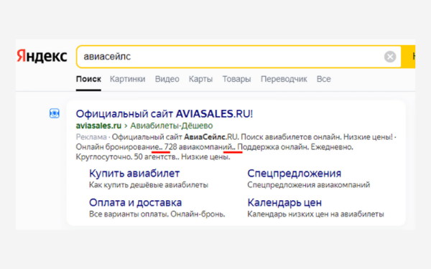Open the Яндекс logo home link
Viewport: 431px width, 269px height.
coord(42,57)
